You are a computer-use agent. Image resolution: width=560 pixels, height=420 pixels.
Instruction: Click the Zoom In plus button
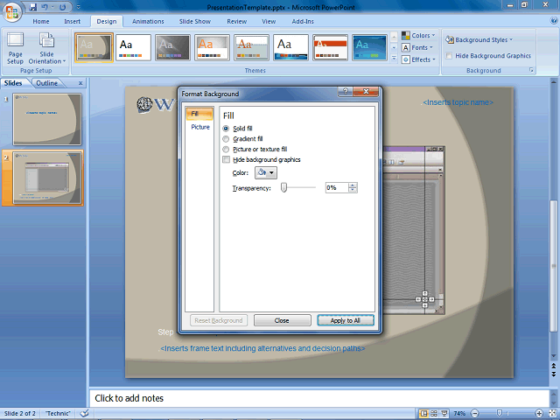539,414
